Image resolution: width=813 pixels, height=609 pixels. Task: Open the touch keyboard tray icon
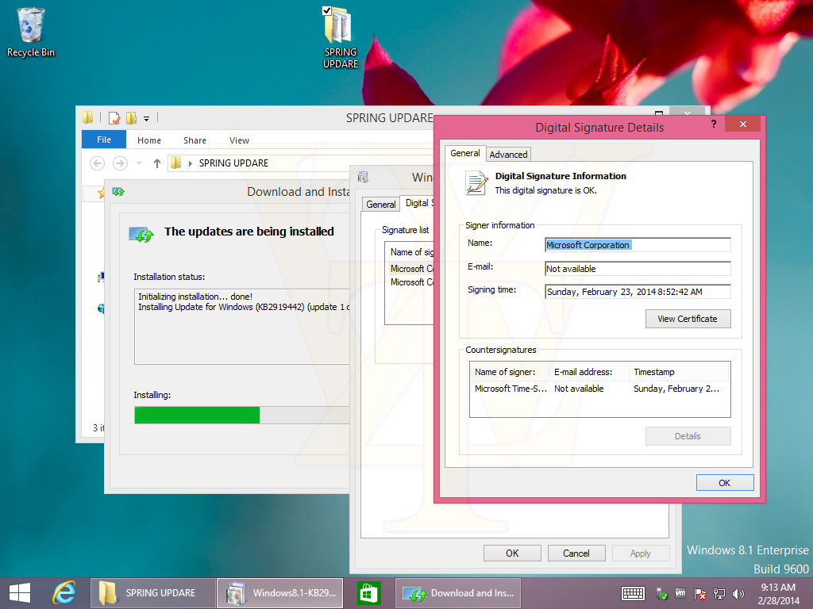tap(633, 593)
